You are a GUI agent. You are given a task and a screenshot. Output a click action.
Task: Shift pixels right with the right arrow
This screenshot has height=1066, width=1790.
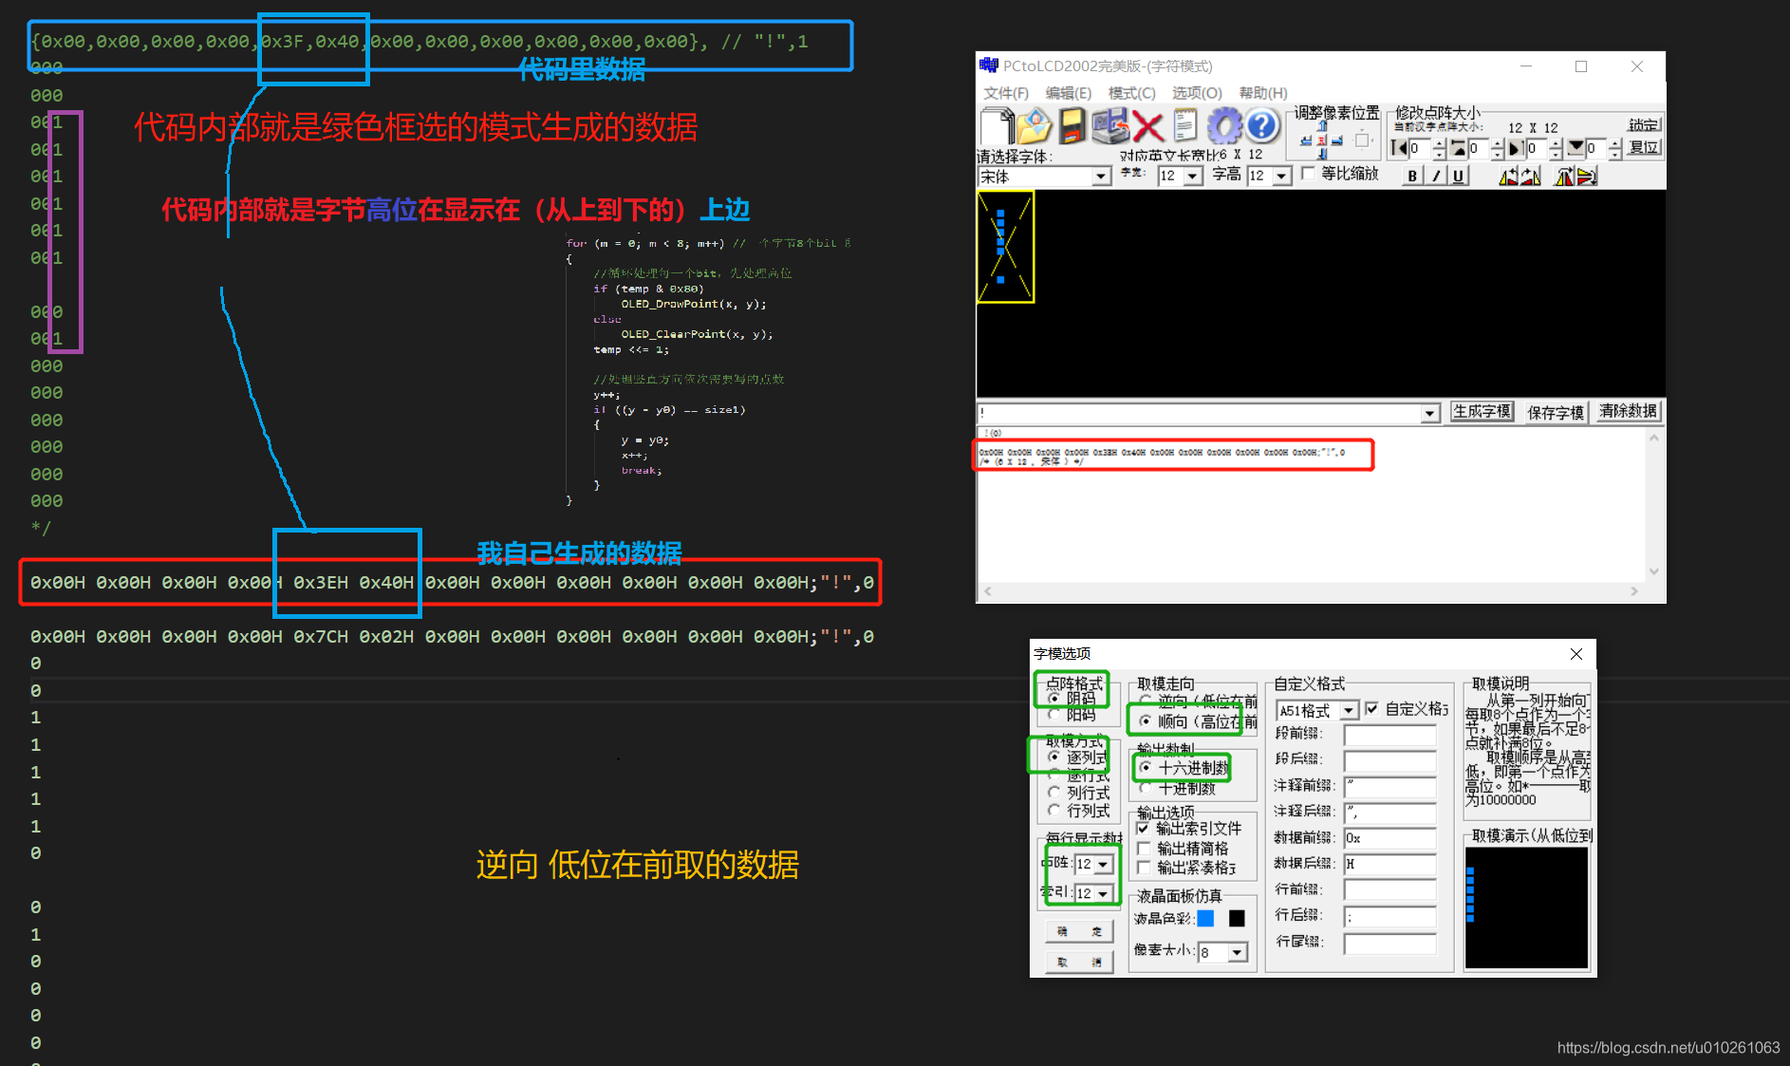pos(1337,140)
